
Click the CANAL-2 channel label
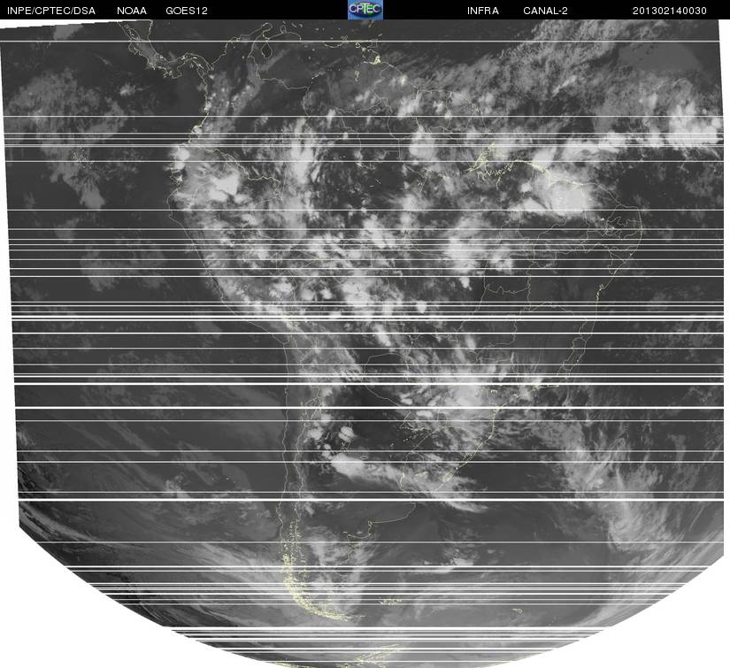click(x=545, y=11)
